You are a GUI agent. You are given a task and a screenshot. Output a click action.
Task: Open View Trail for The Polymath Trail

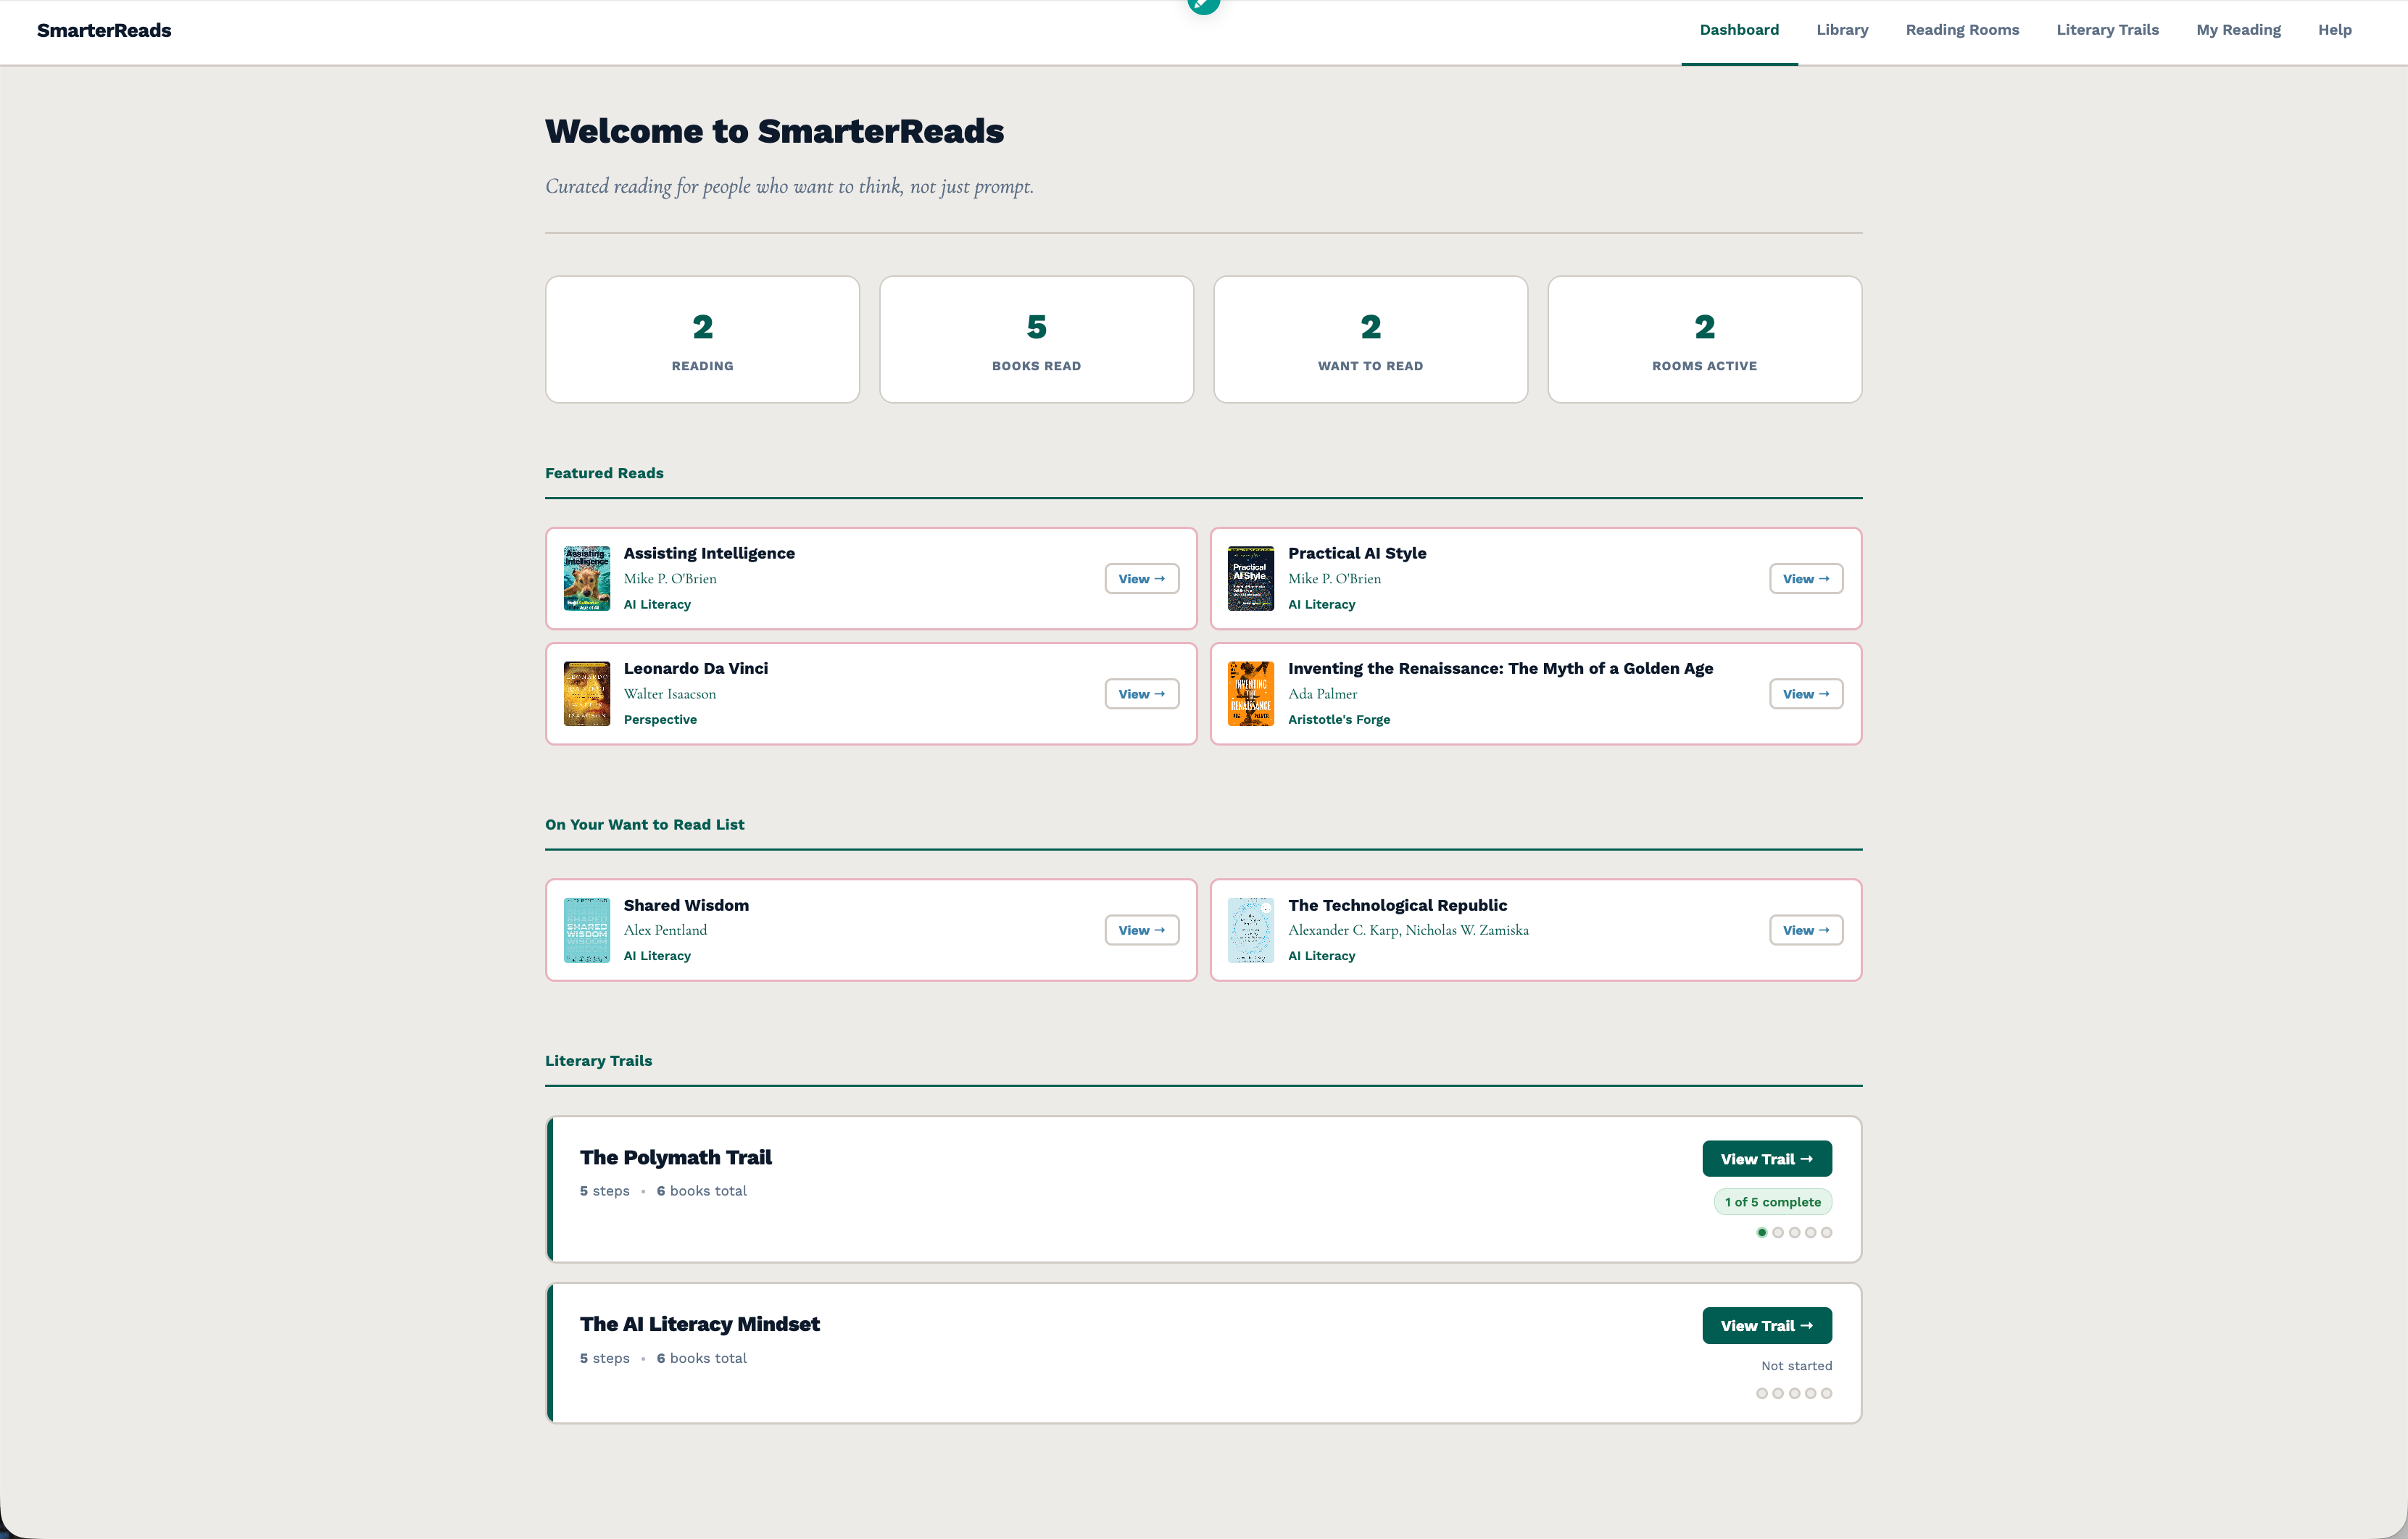coord(1767,1159)
